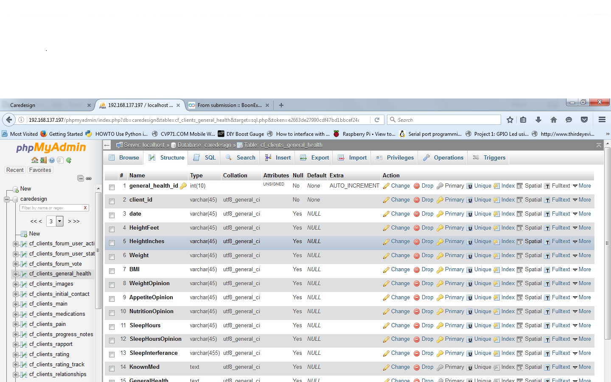Reload navigation panel with green refresh icon
The width and height of the screenshot is (611, 382).
[69, 160]
